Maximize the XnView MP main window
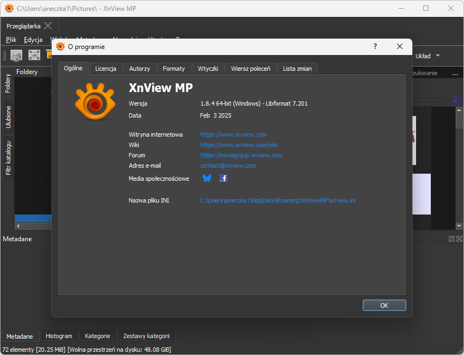The height and width of the screenshot is (355, 464). (426, 8)
